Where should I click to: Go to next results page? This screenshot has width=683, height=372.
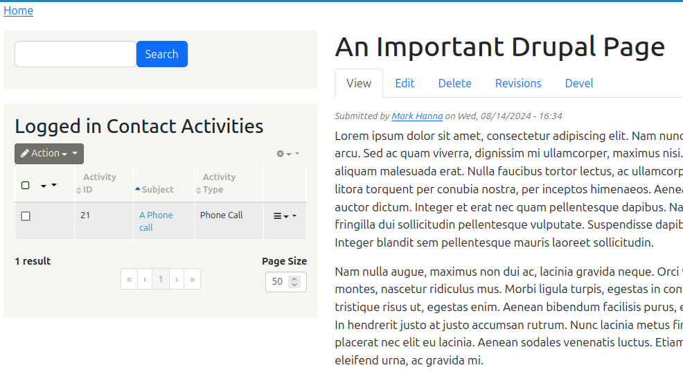coord(177,279)
